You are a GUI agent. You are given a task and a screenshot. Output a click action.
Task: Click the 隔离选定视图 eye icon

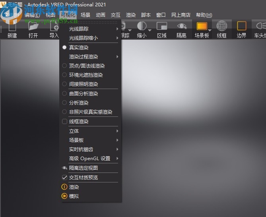point(64,168)
